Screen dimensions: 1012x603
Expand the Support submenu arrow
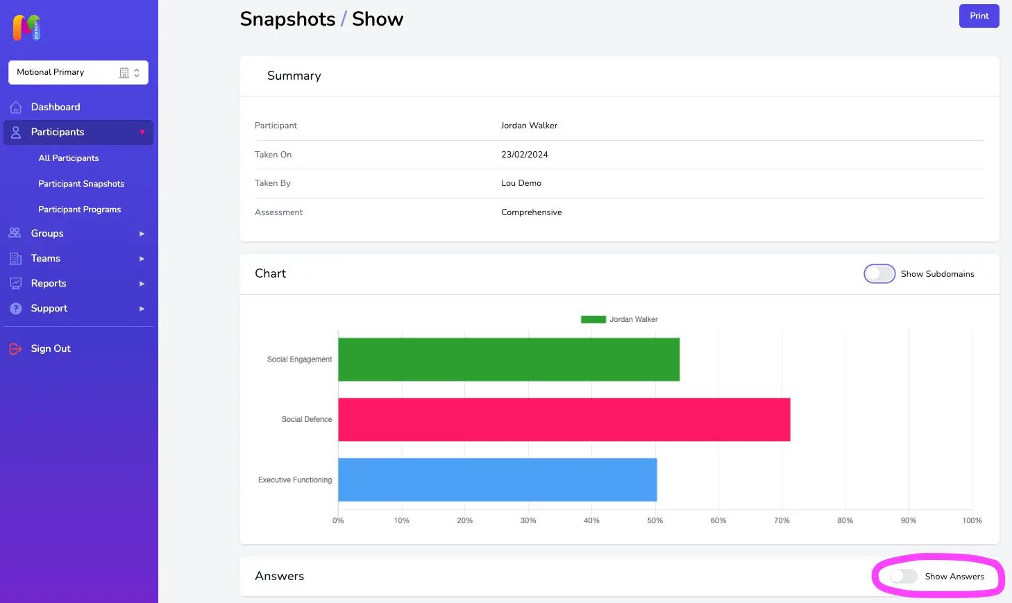pyautogui.click(x=142, y=309)
